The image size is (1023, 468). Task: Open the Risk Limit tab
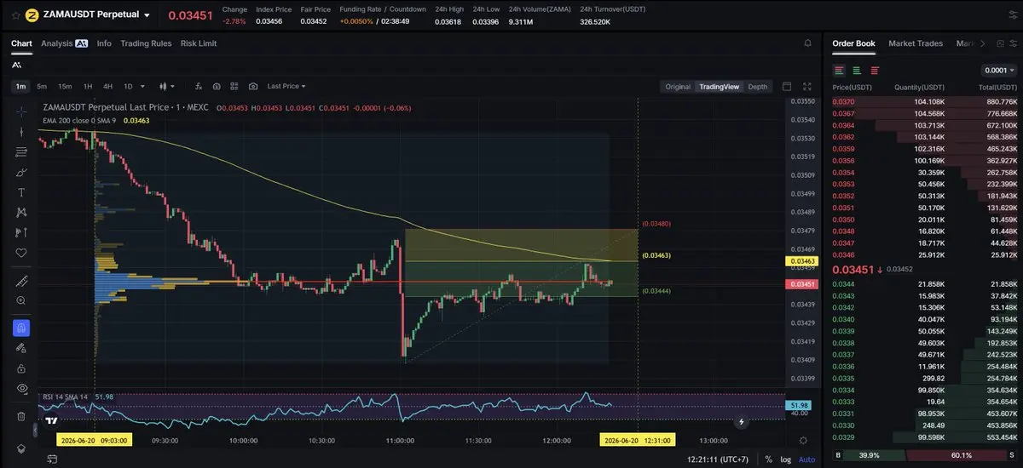tap(199, 43)
